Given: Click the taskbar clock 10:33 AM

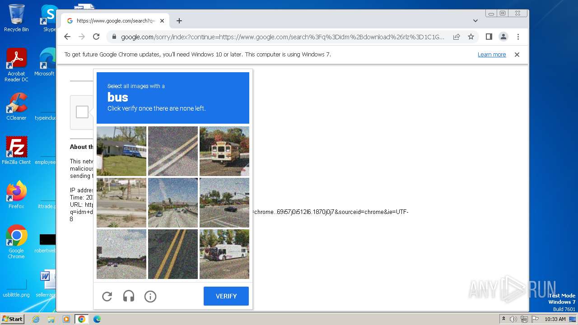Looking at the screenshot, I should coord(555,319).
